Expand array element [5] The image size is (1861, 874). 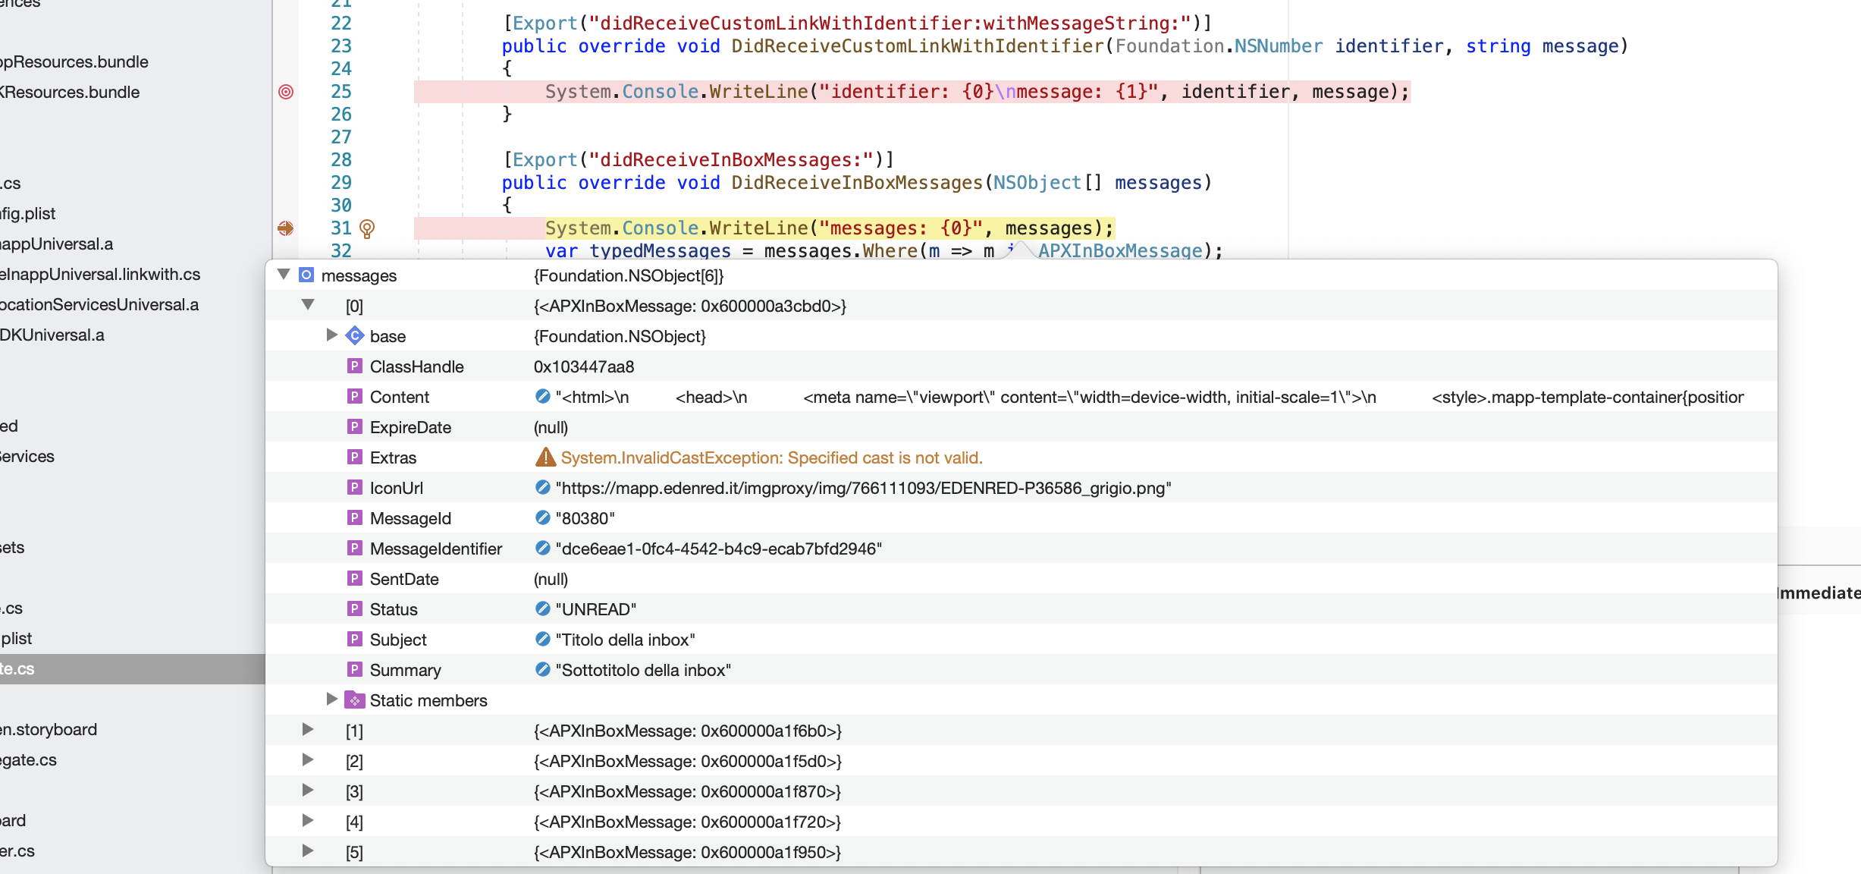coord(308,851)
